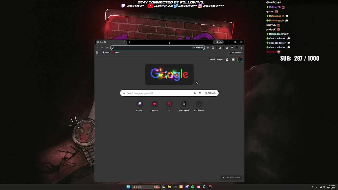Click the AI Mode button in the search box

click(210, 93)
